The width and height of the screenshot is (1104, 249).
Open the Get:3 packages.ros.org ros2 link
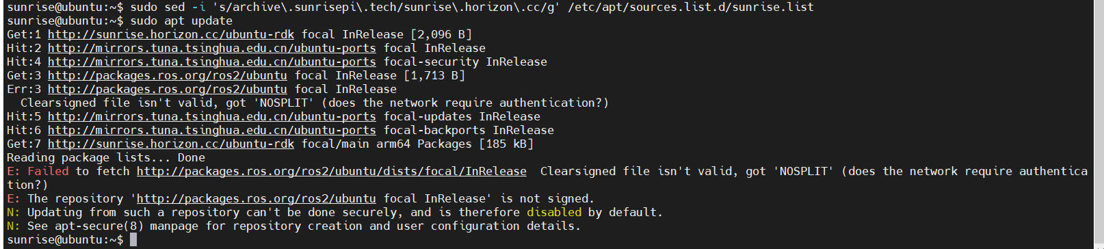coord(168,75)
